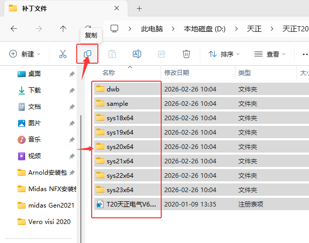Go forward with the right arrow
Screen dimensions: 309x243
click(39, 29)
